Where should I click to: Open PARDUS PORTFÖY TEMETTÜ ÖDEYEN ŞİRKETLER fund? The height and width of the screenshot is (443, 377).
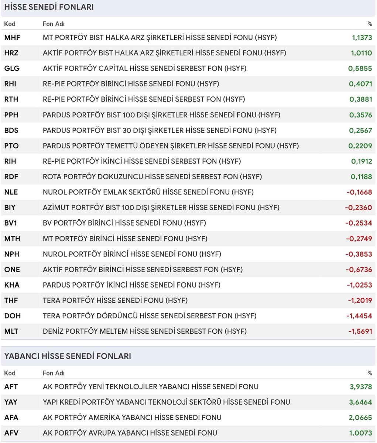click(171, 146)
